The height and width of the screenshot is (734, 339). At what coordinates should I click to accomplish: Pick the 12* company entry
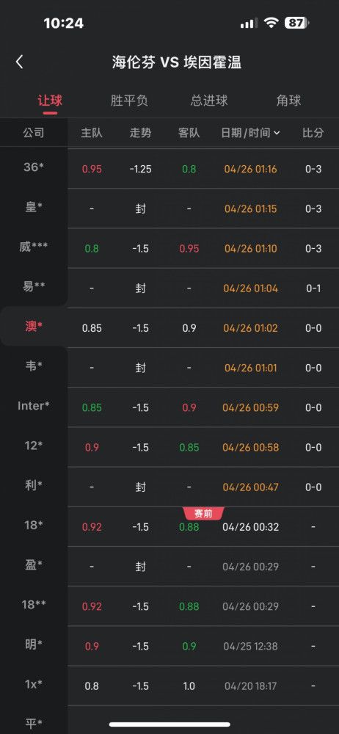pyautogui.click(x=34, y=446)
